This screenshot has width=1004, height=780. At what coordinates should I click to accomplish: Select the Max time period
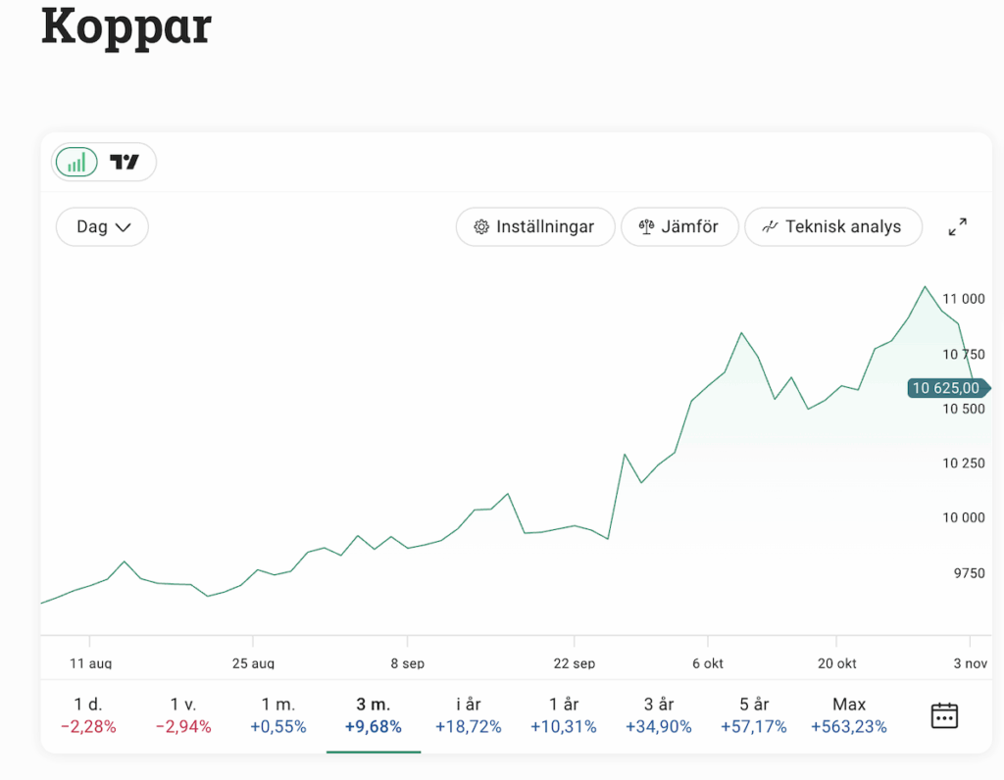point(849,715)
